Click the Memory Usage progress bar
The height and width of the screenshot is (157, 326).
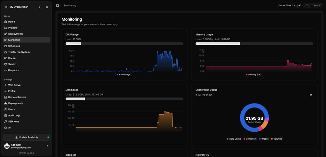click(x=254, y=44)
